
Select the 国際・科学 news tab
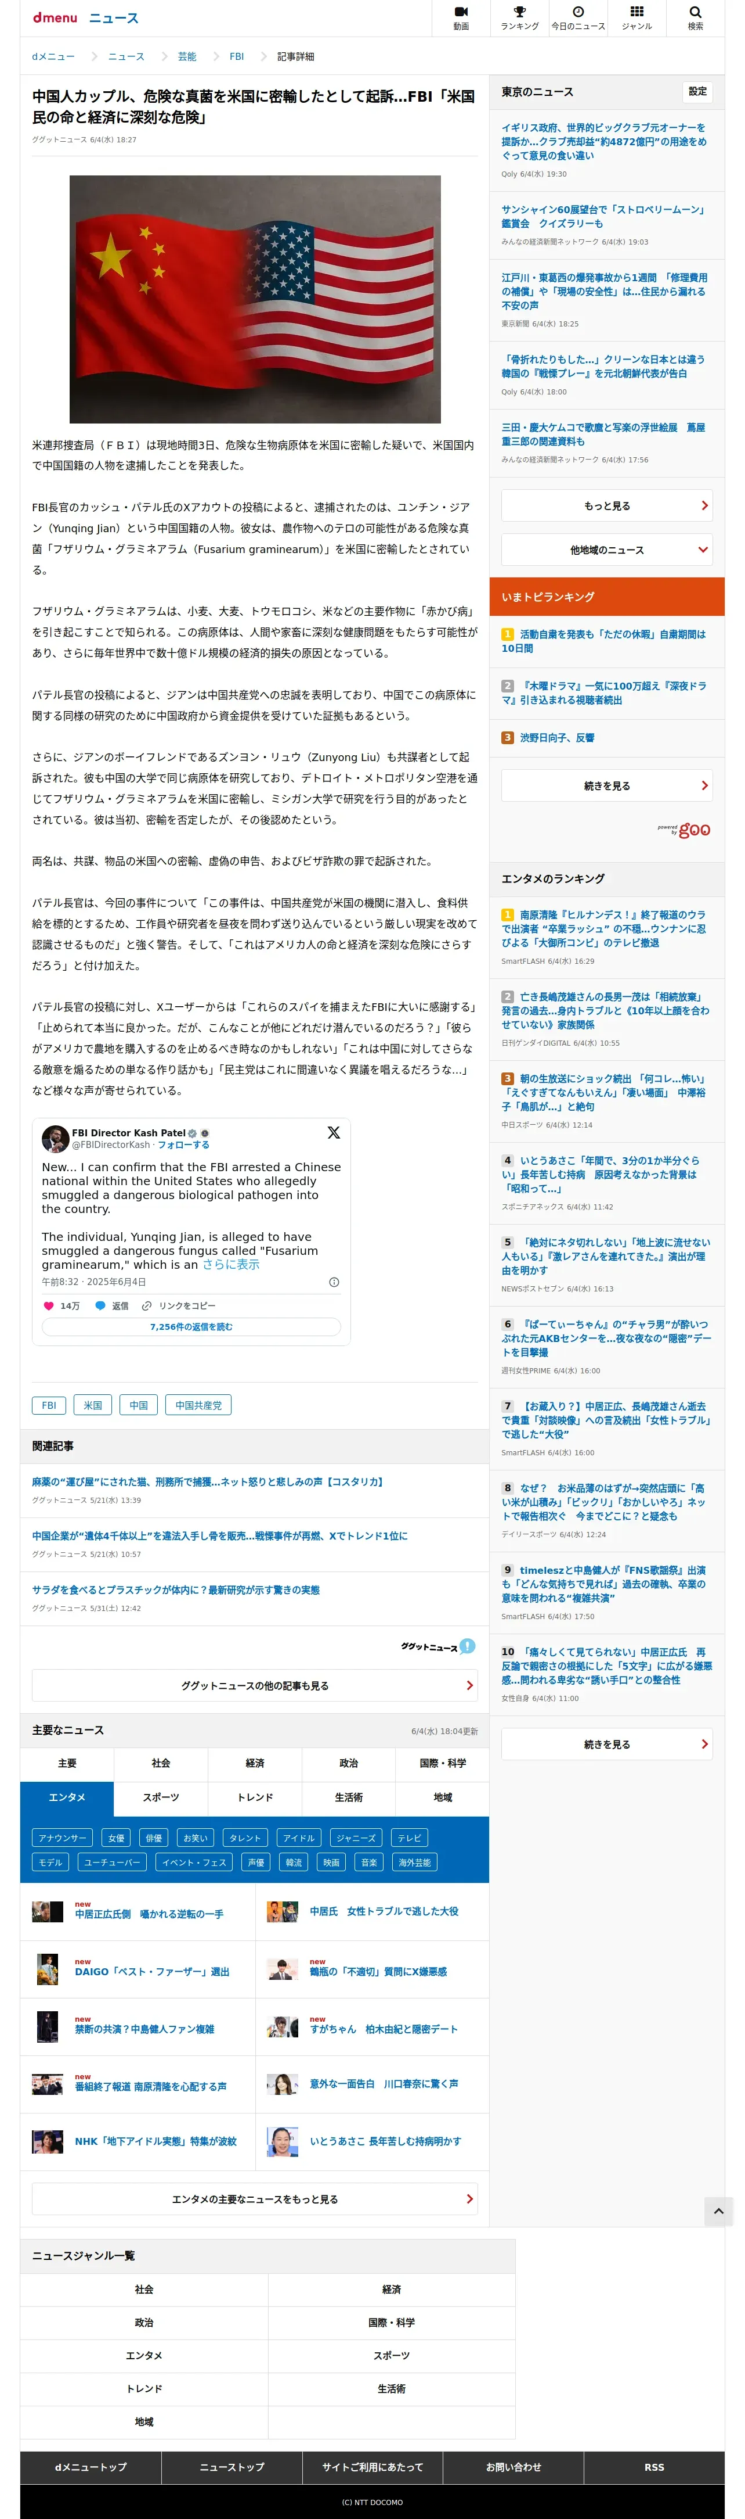[x=442, y=1763]
